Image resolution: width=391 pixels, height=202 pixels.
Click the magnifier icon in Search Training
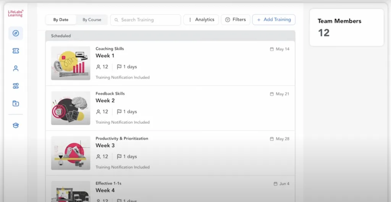point(116,20)
